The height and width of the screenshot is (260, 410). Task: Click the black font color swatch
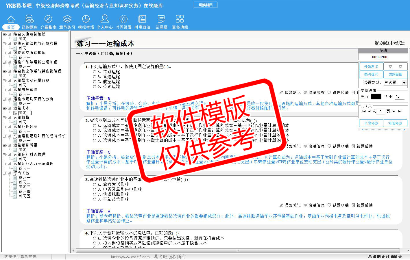pos(376,97)
